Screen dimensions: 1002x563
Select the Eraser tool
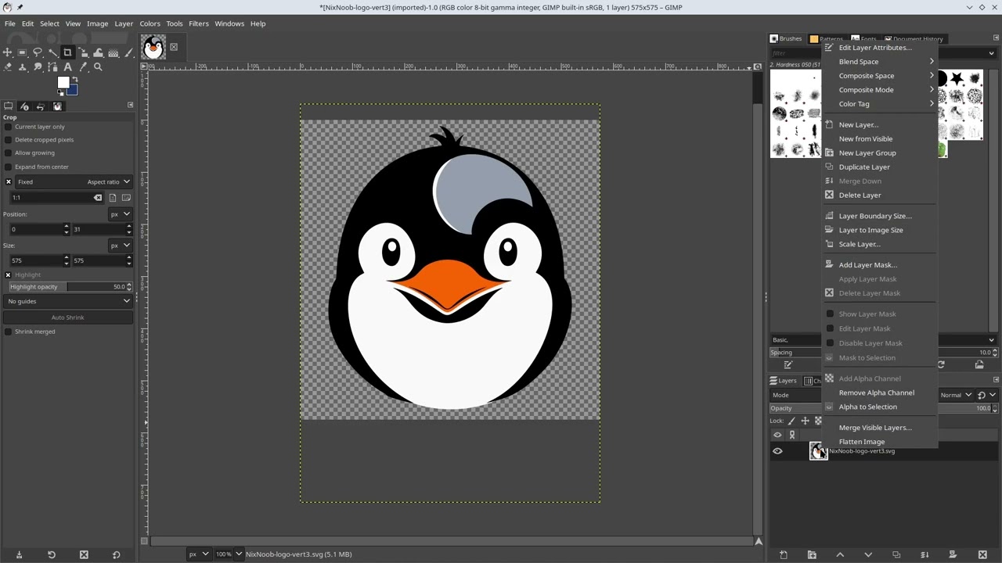(x=7, y=67)
